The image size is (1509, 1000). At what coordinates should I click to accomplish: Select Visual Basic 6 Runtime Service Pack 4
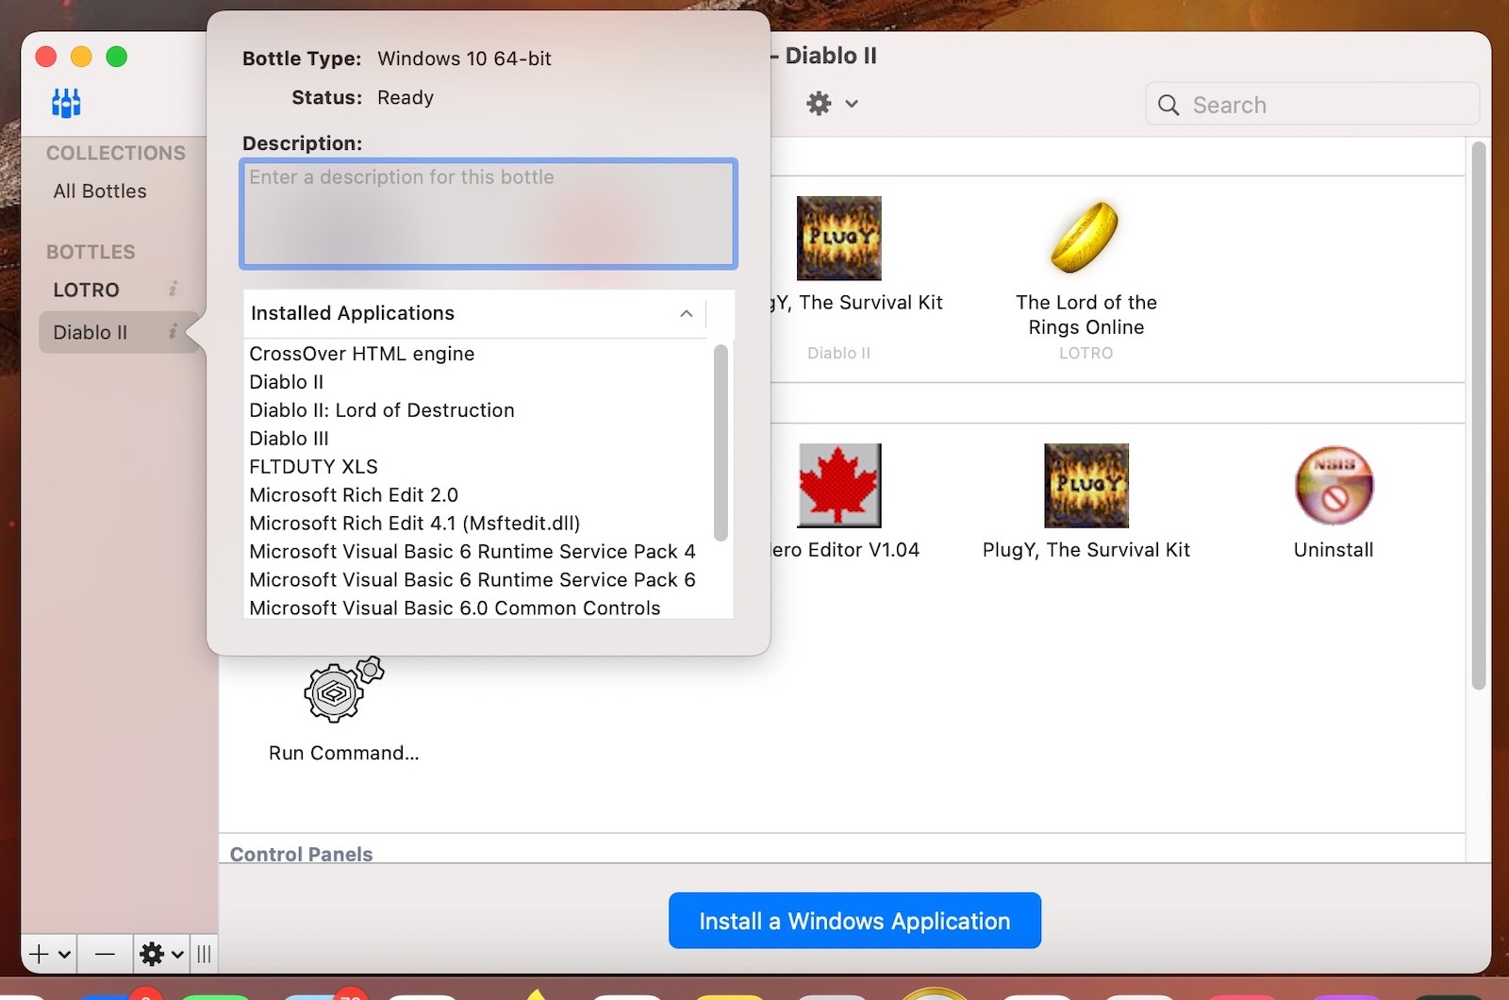(x=473, y=552)
